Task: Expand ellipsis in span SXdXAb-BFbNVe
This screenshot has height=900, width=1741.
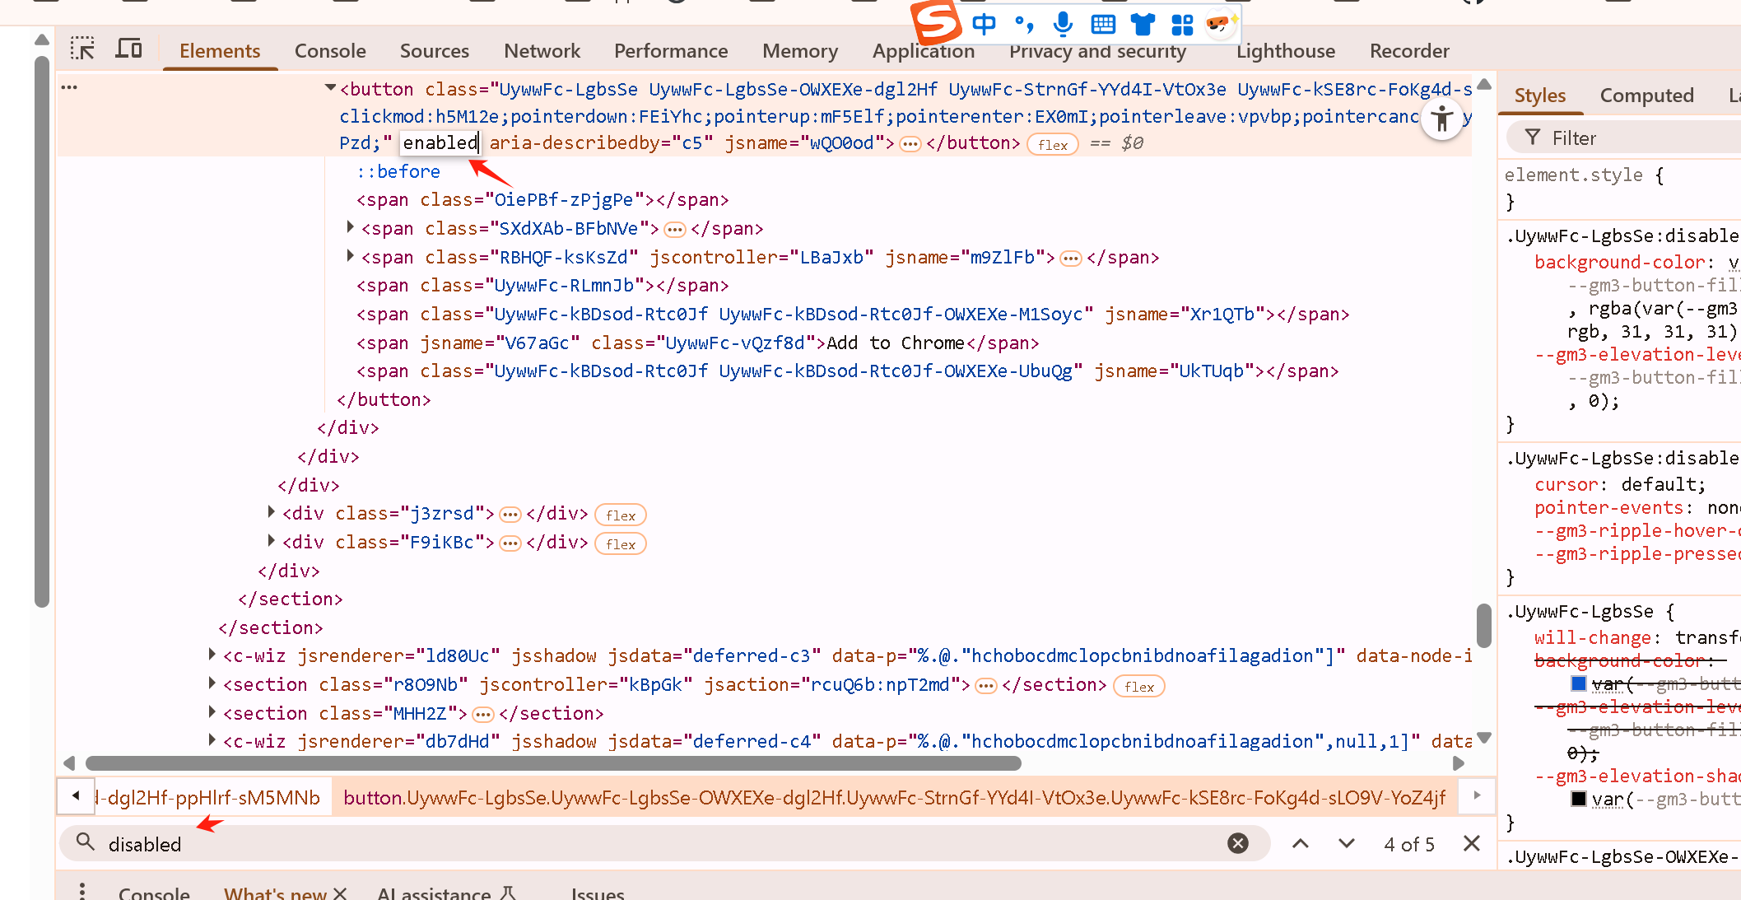Action: click(675, 230)
